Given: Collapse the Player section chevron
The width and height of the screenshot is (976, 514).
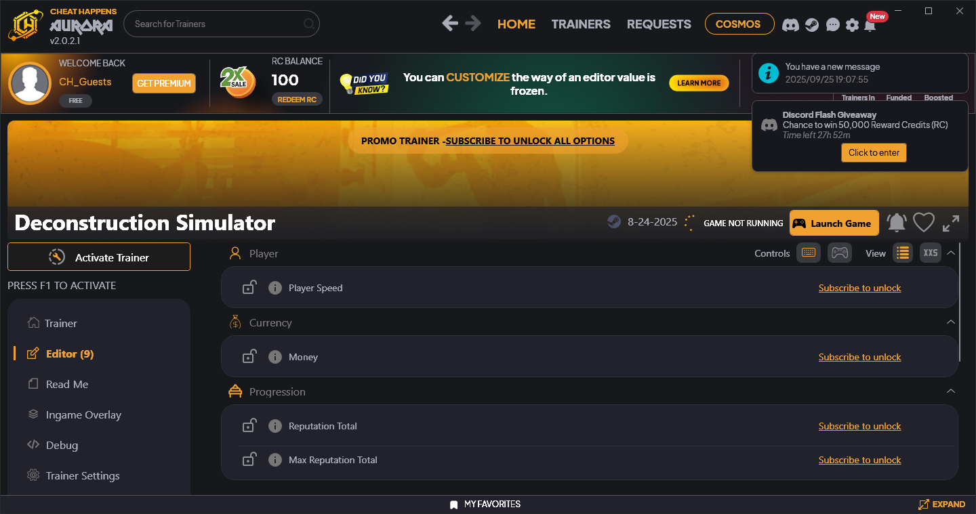Looking at the screenshot, I should pos(951,253).
